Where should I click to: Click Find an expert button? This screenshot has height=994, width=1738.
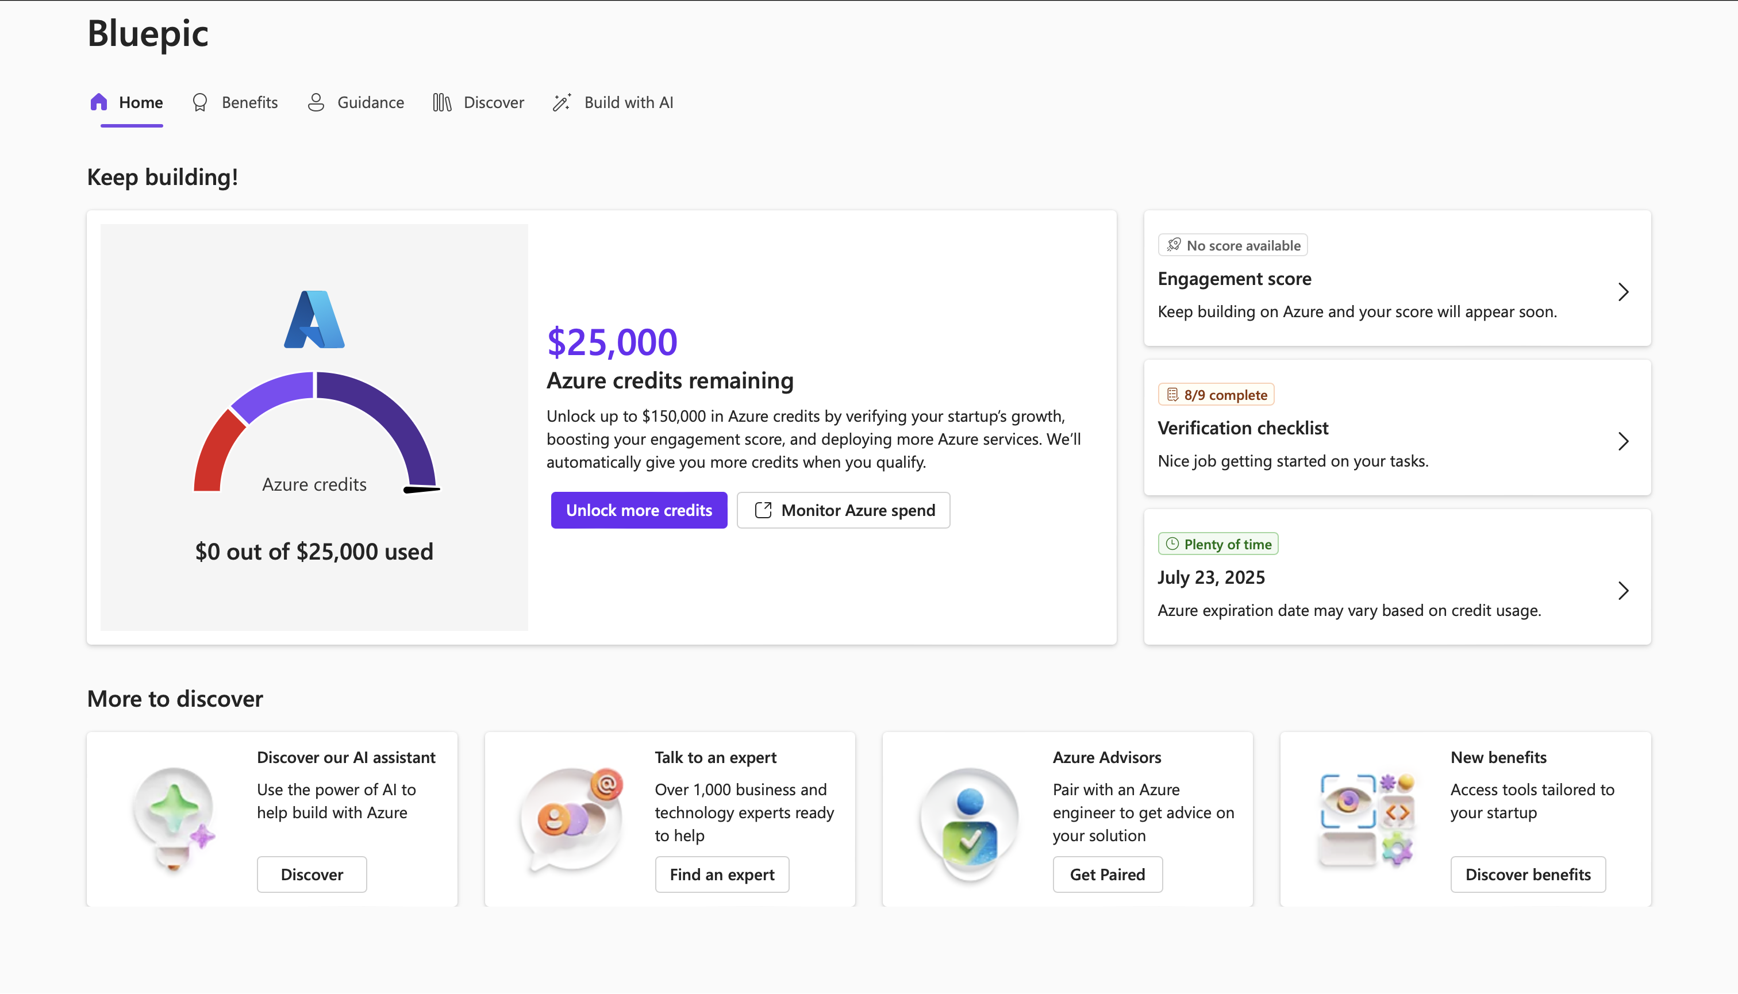pos(722,874)
